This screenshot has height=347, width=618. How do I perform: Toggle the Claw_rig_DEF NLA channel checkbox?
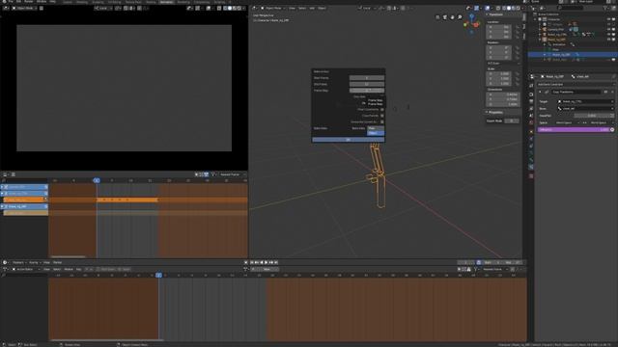point(45,206)
